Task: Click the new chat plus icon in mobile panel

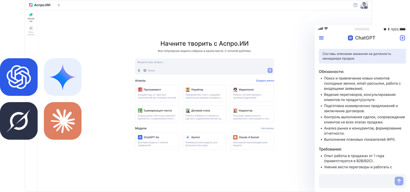Action: click(402, 38)
